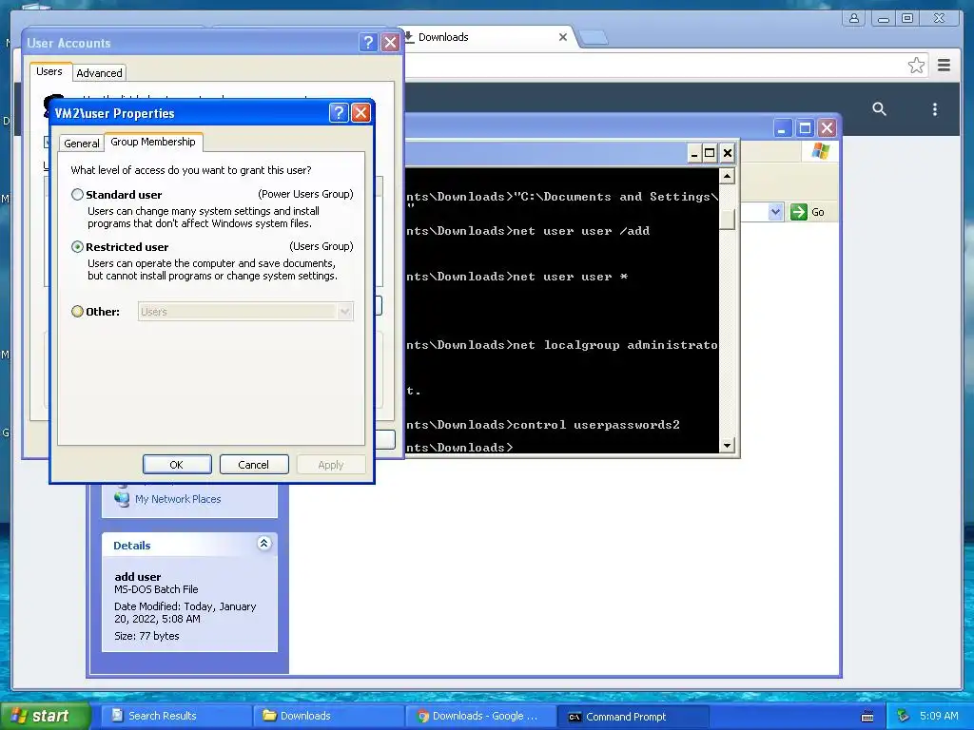Switch to Downloads - Google Chrome taskbar item
This screenshot has height=730, width=974.
(x=480, y=716)
